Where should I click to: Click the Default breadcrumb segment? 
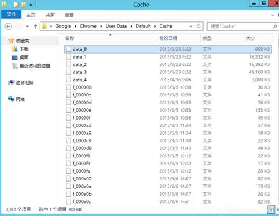point(143,26)
